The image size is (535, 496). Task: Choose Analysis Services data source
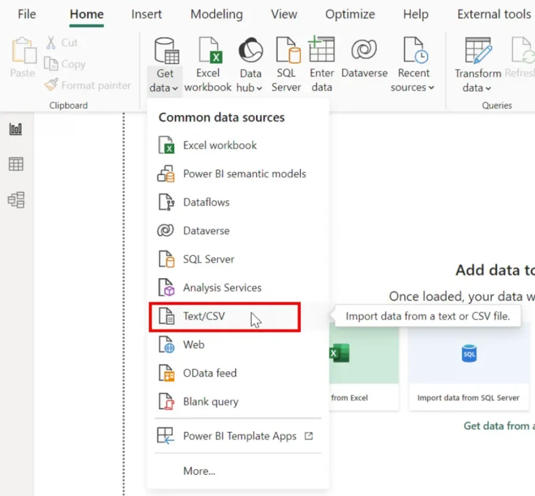pos(238,288)
